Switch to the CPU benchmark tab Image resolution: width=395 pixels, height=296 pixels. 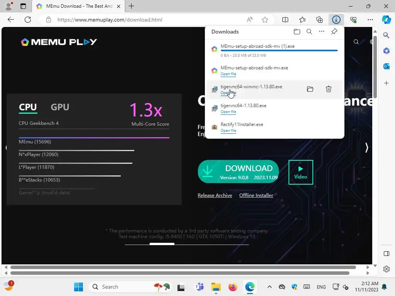[x=28, y=107]
